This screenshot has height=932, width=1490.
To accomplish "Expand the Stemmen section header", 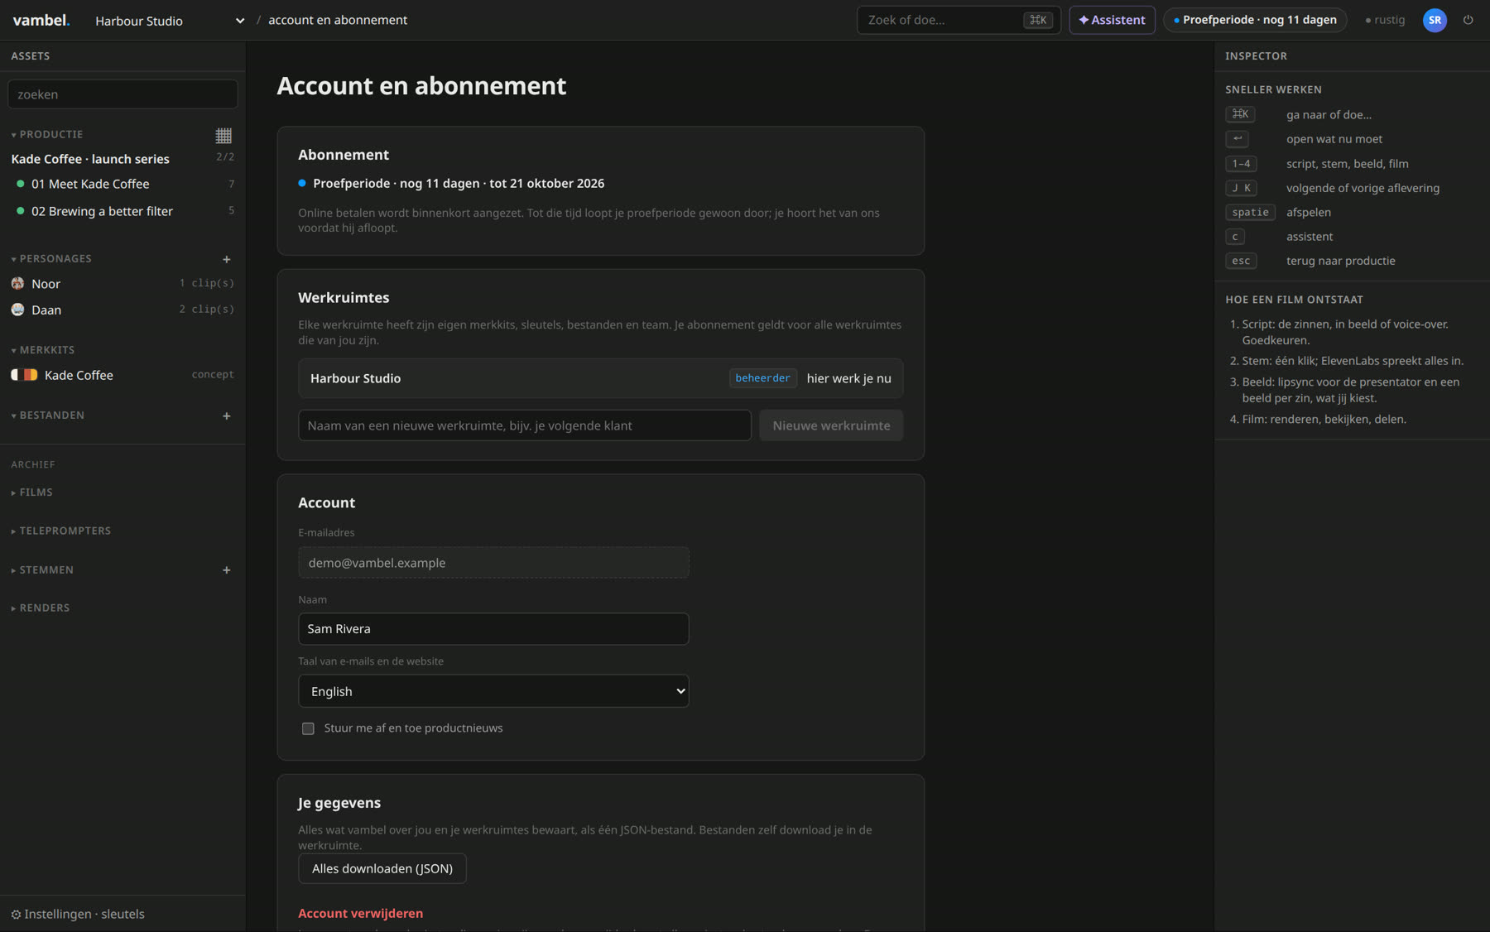I will coord(42,569).
